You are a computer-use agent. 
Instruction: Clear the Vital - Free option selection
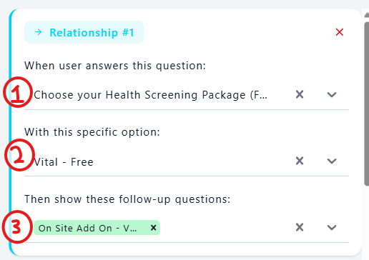[300, 161]
